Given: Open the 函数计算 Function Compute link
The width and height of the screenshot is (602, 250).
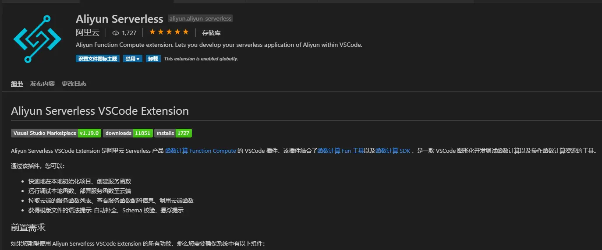Looking at the screenshot, I should coord(201,151).
